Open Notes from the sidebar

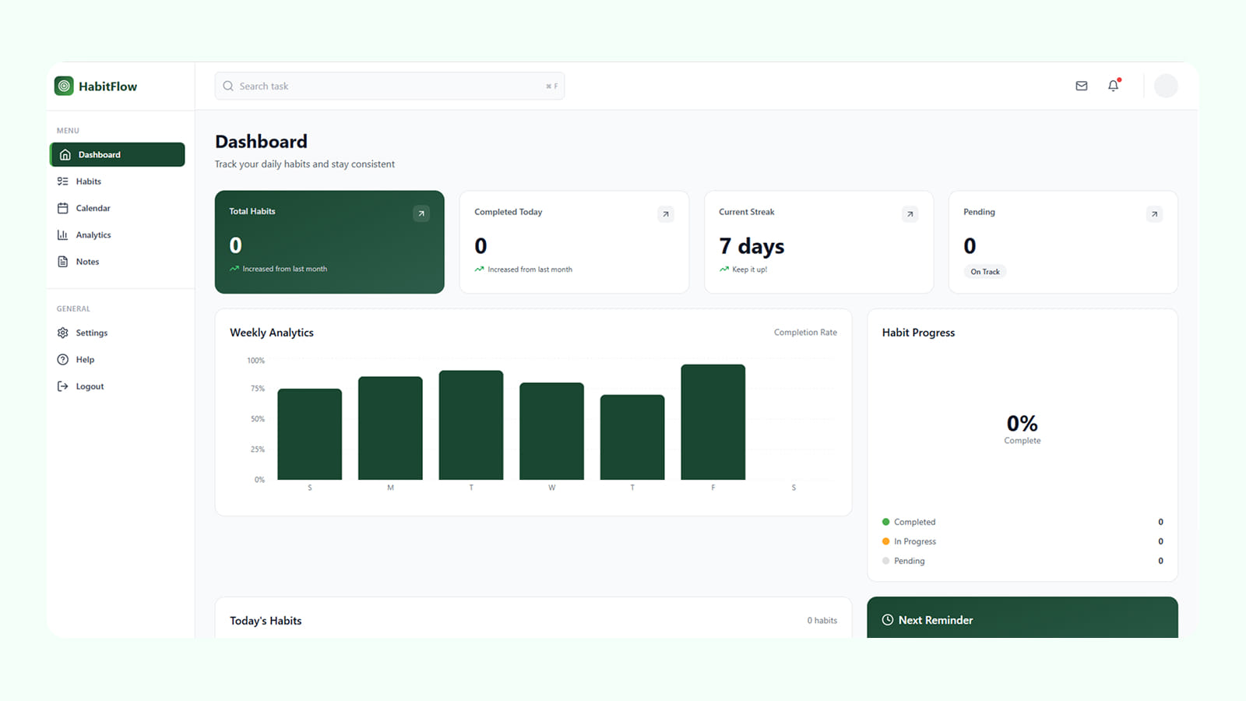tap(87, 262)
